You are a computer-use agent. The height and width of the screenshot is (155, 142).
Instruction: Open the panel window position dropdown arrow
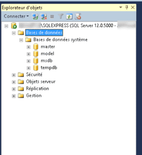121,7
